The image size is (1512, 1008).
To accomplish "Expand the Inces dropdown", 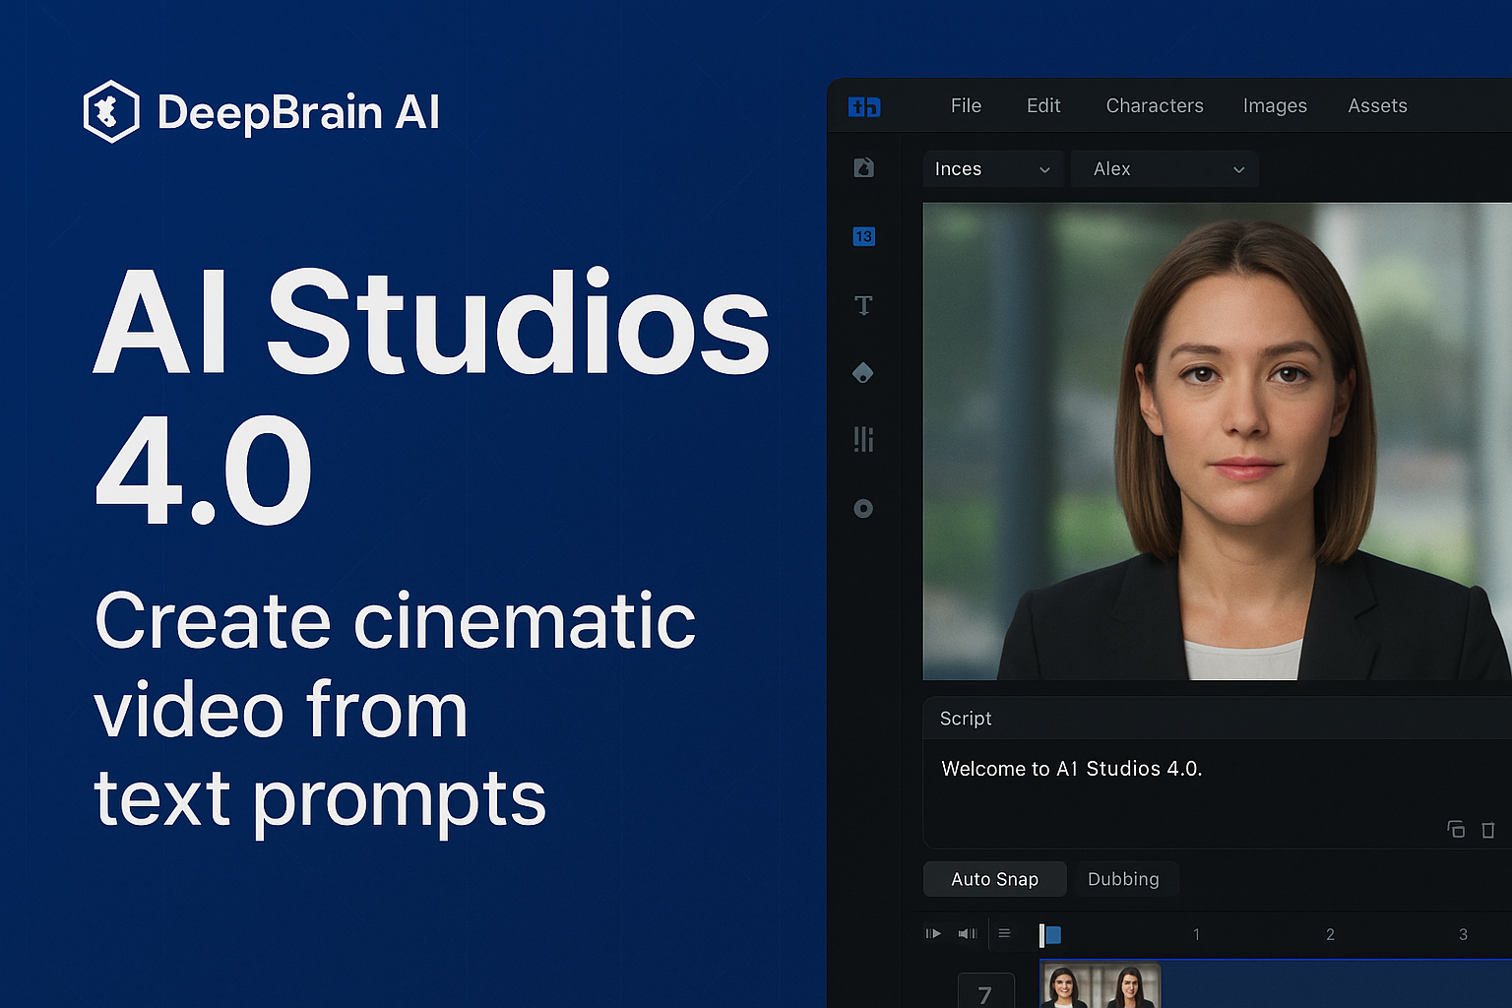I will pos(994,169).
